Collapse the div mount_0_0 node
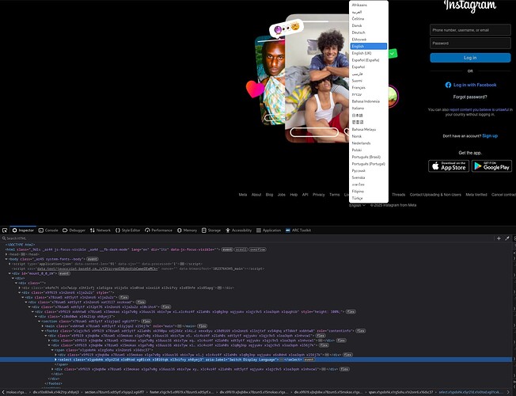 (9, 273)
